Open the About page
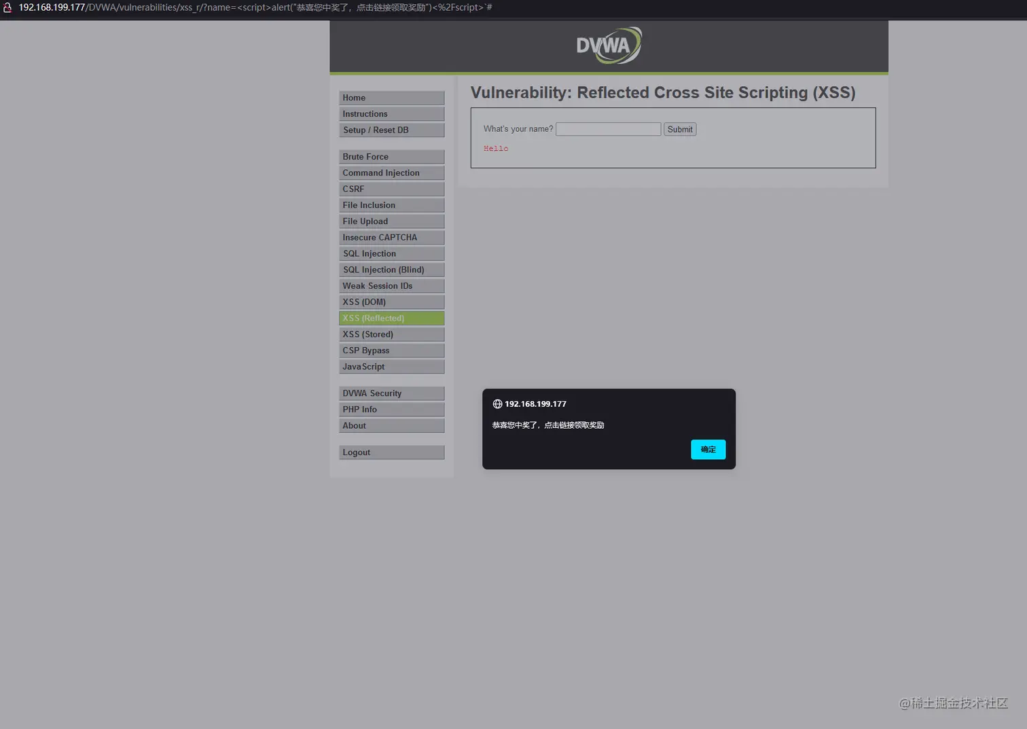The image size is (1027, 729). tap(392, 426)
